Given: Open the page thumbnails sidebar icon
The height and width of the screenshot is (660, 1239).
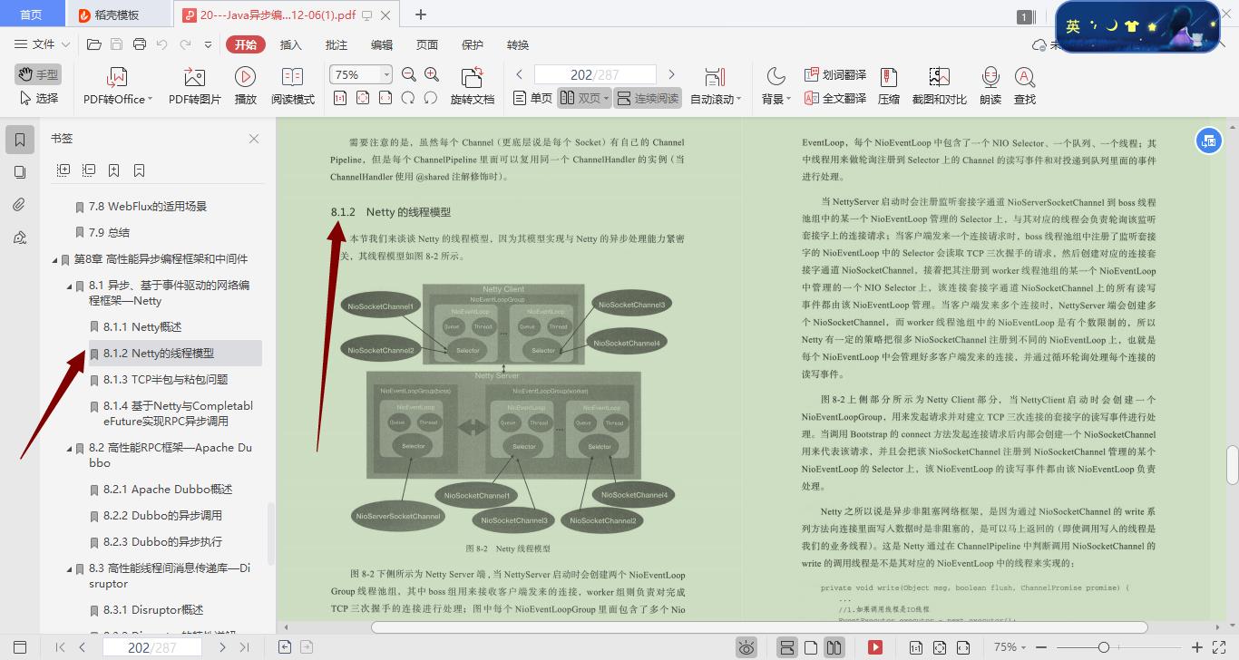Looking at the screenshot, I should coord(20,172).
